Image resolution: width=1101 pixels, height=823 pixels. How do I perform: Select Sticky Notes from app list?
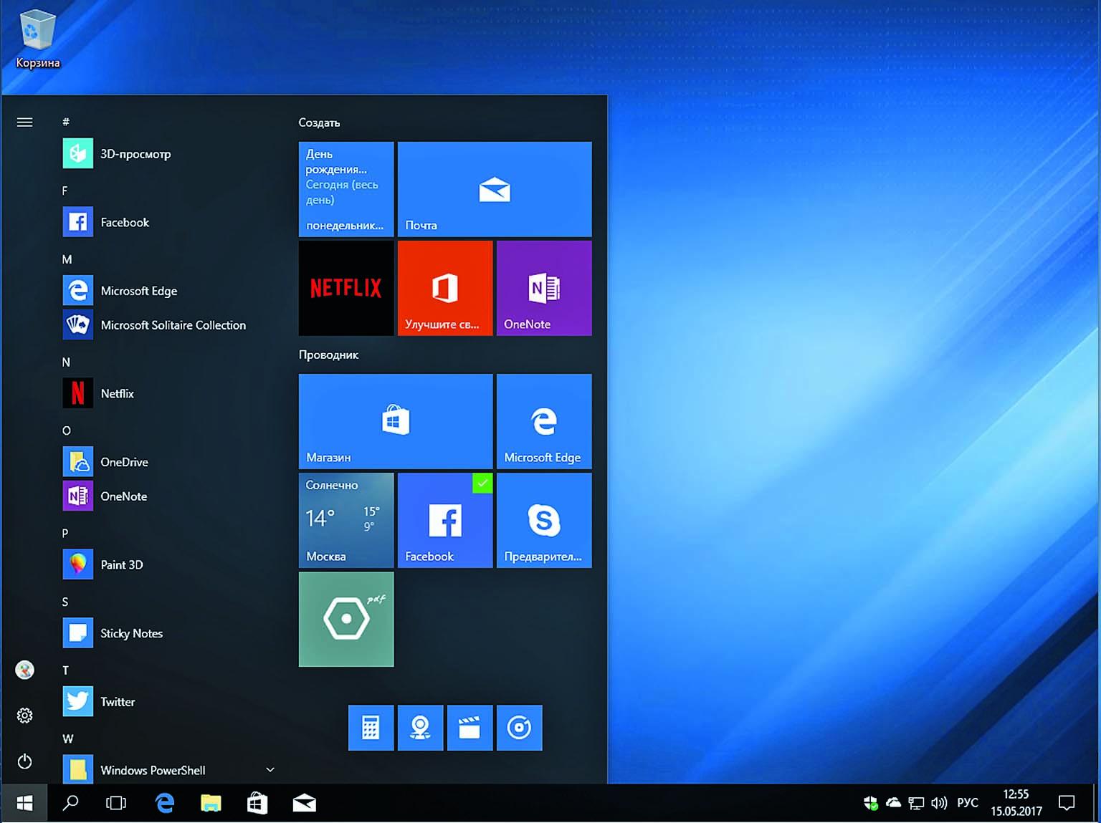pyautogui.click(x=131, y=633)
